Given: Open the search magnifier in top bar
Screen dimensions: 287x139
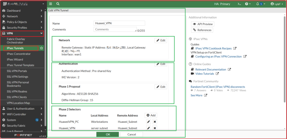Looking at the screenshot, I should coord(58,4).
